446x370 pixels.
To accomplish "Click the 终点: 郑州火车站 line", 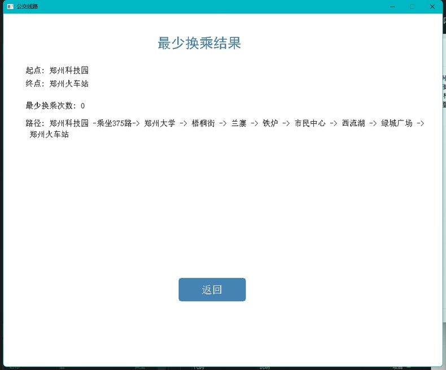I will pos(57,84).
